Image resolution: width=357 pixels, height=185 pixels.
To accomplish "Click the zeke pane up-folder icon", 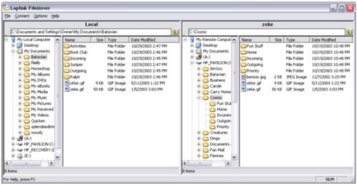I will click(349, 32).
